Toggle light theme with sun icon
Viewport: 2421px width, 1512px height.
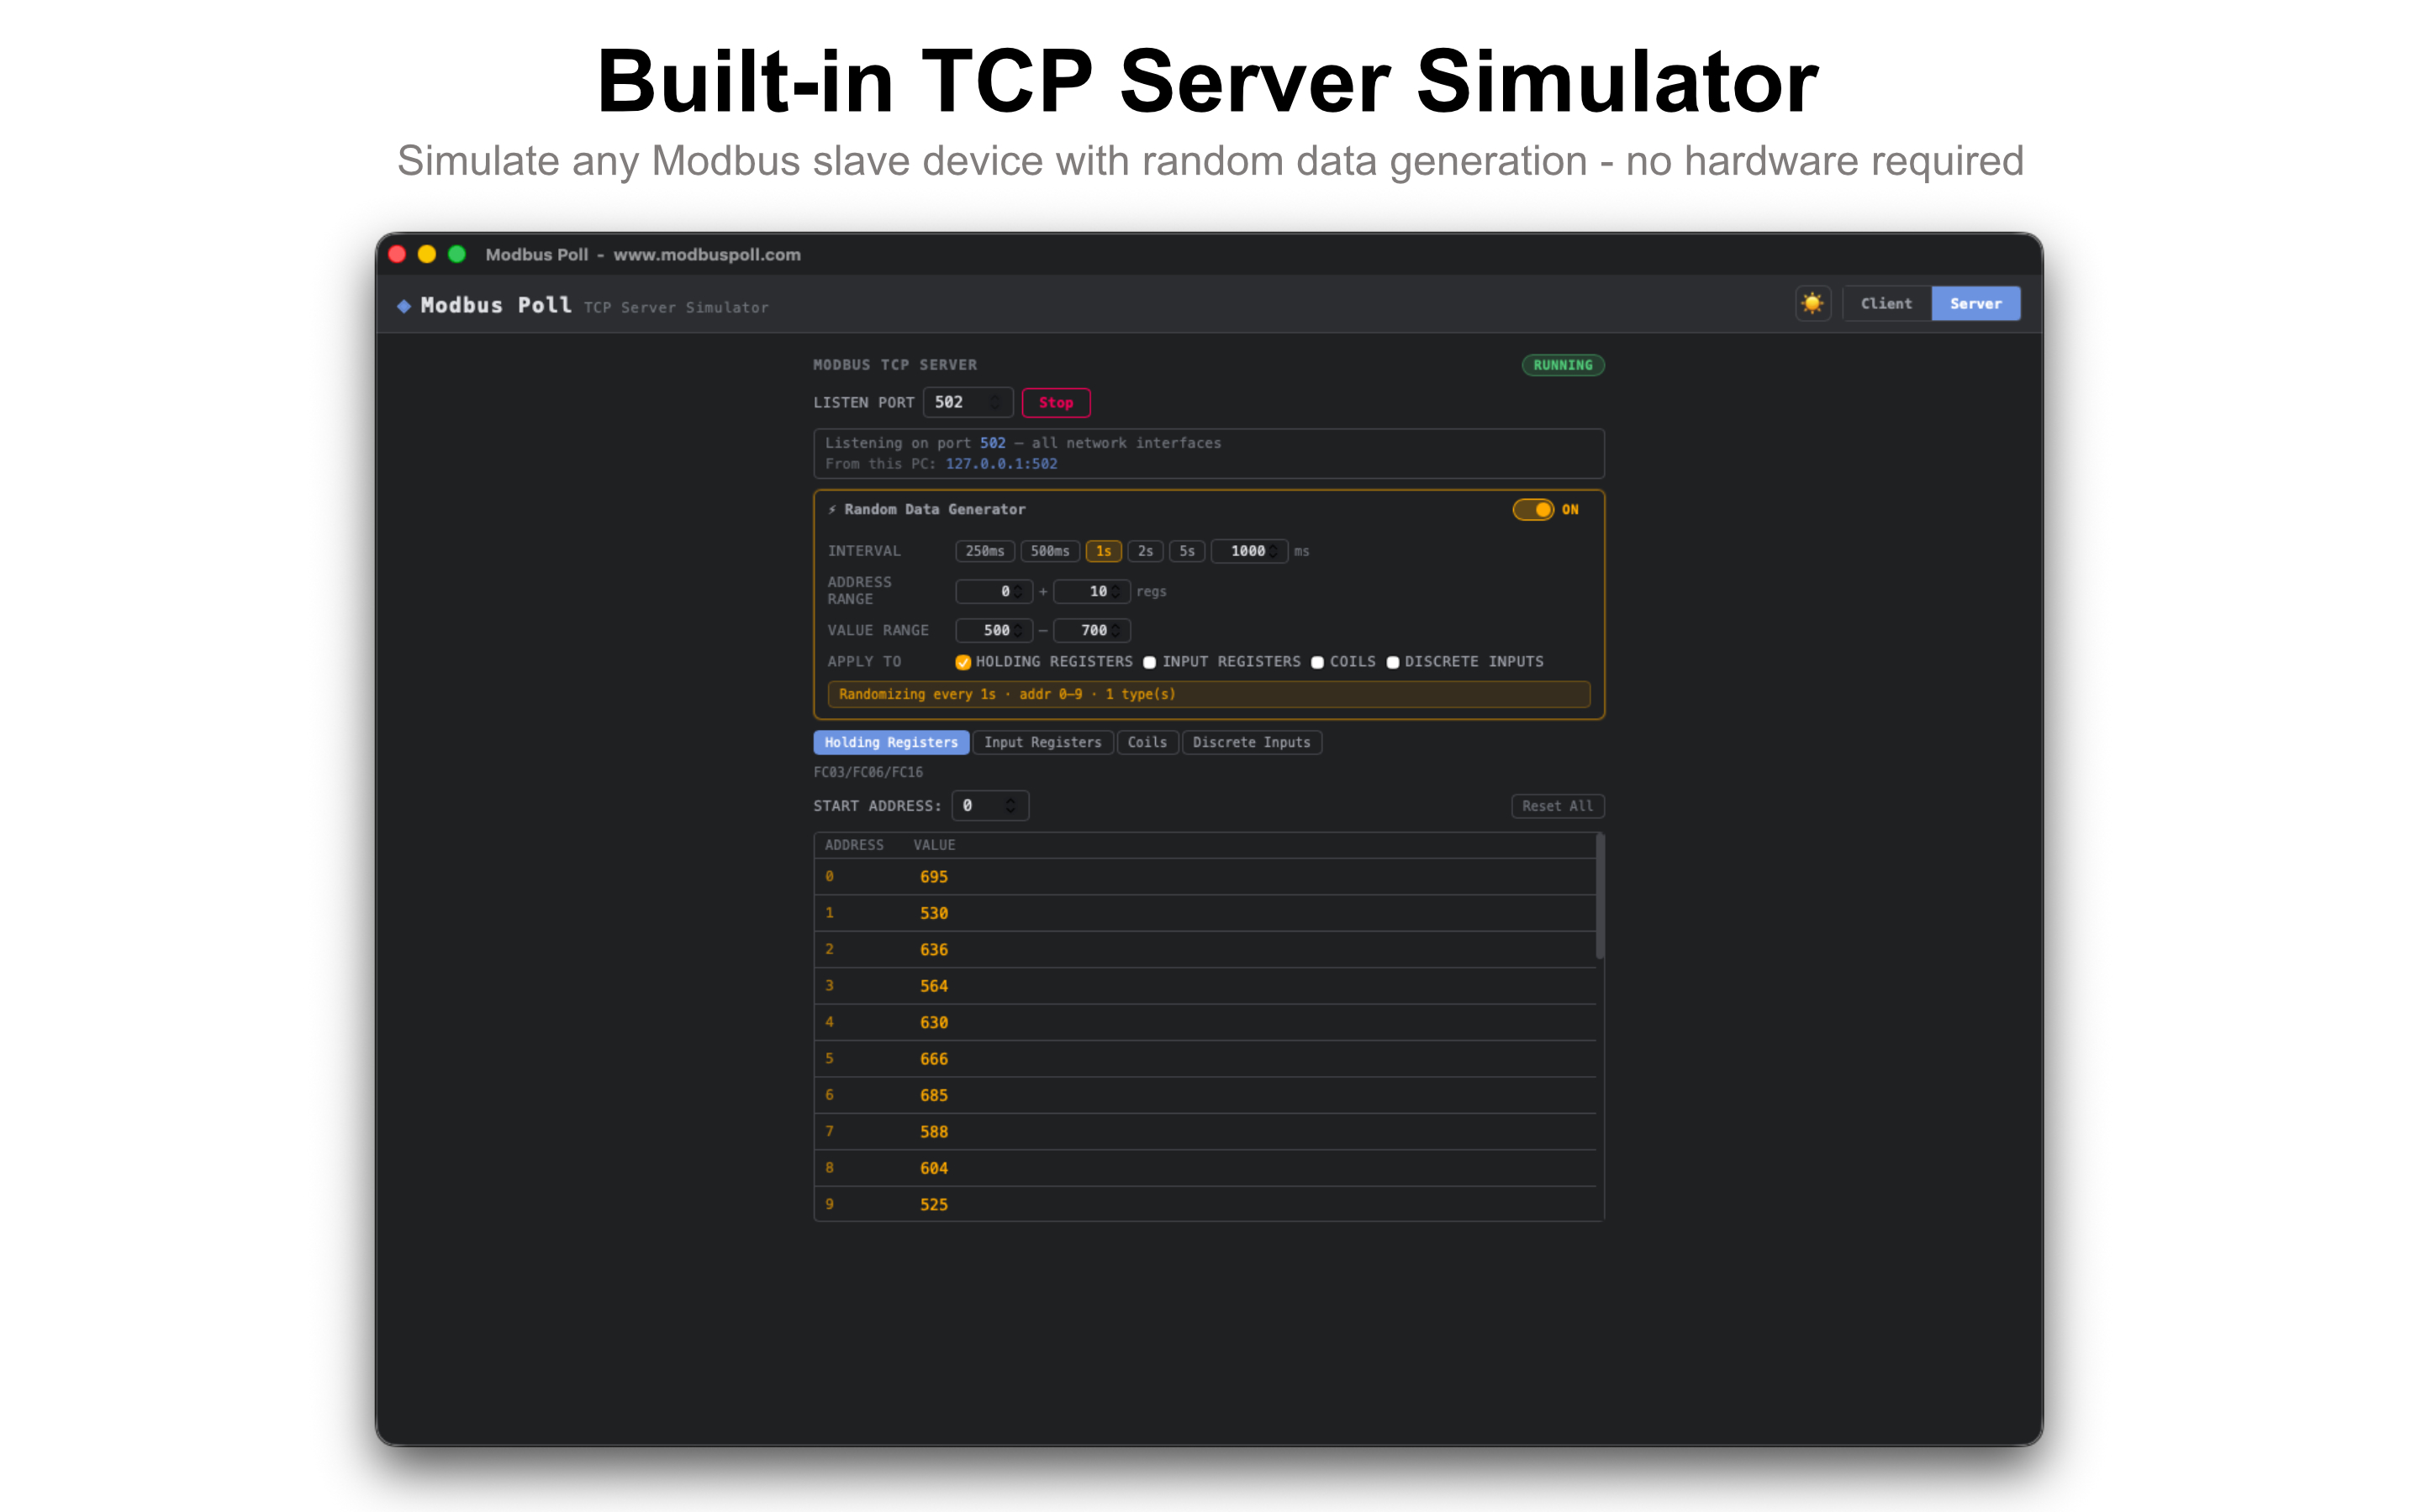(1812, 304)
